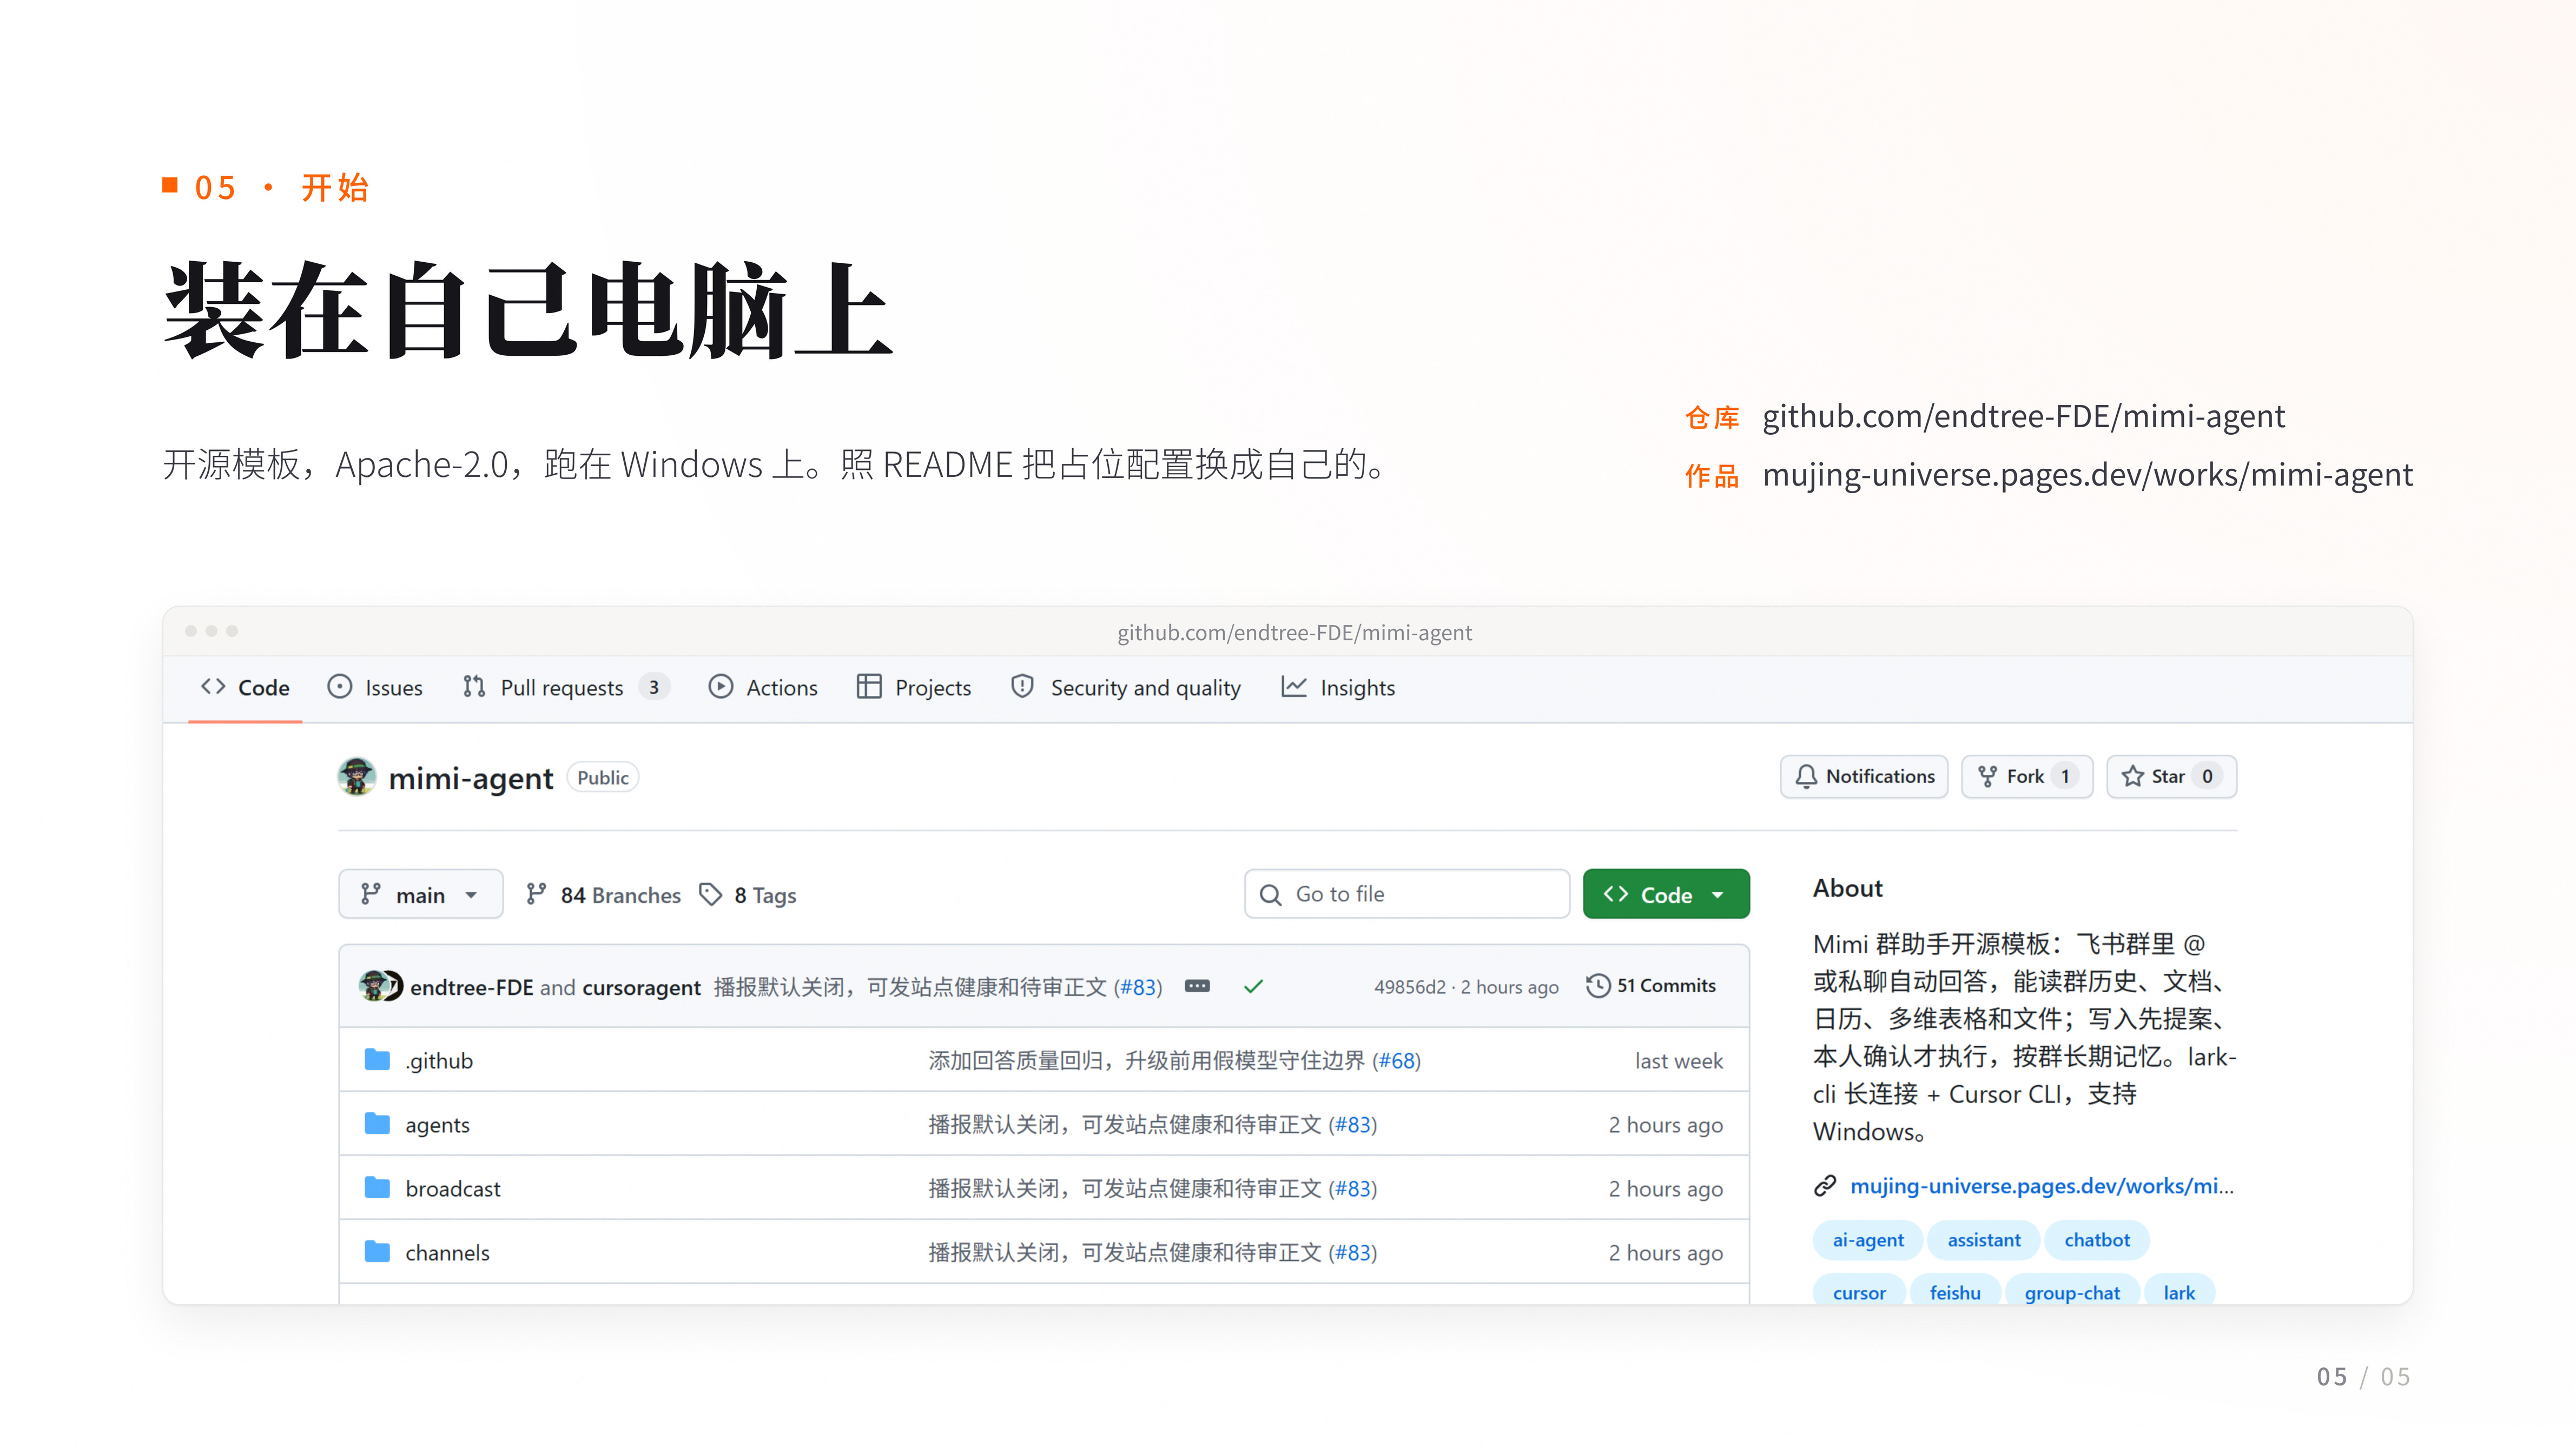Star the mimi-agent repository
The image size is (2576, 1448).
2171,776
